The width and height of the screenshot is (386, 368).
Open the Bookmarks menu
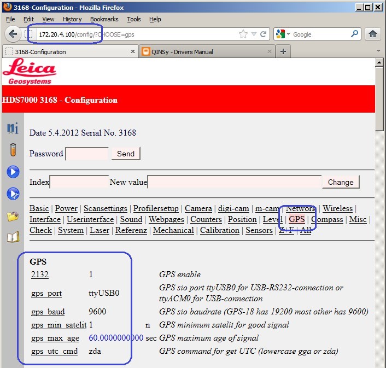pos(104,19)
